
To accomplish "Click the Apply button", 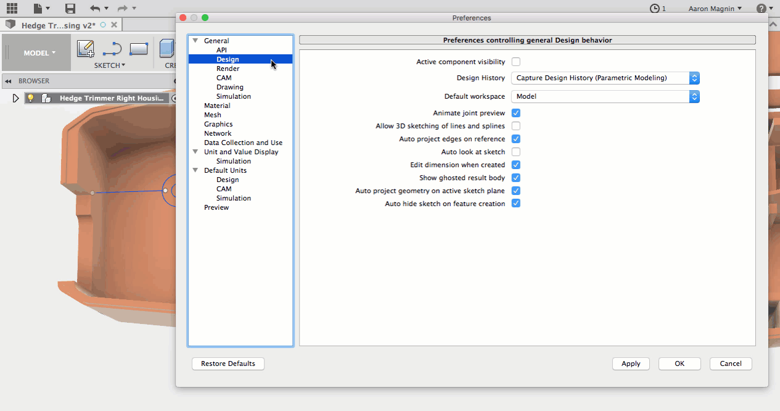I will click(631, 363).
